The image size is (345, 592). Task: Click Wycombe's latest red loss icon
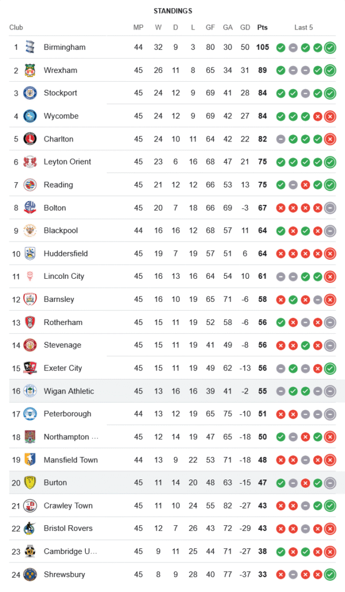(330, 116)
